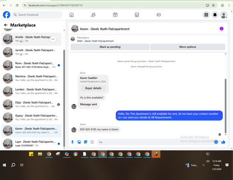This screenshot has height=180, width=233.
Task: Click the chat message scrollbar
Action: pyautogui.click(x=226, y=106)
